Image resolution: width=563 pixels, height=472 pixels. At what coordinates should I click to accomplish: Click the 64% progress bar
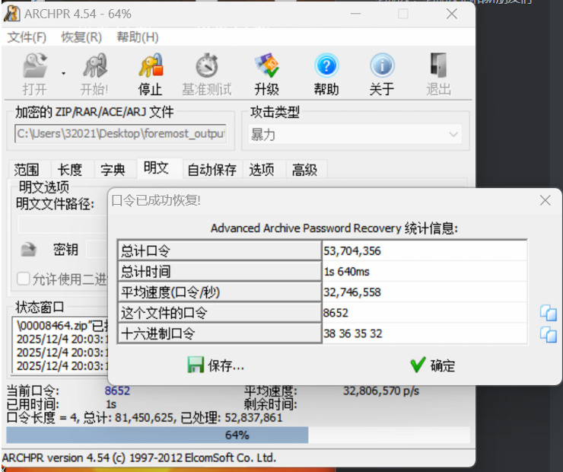[237, 435]
